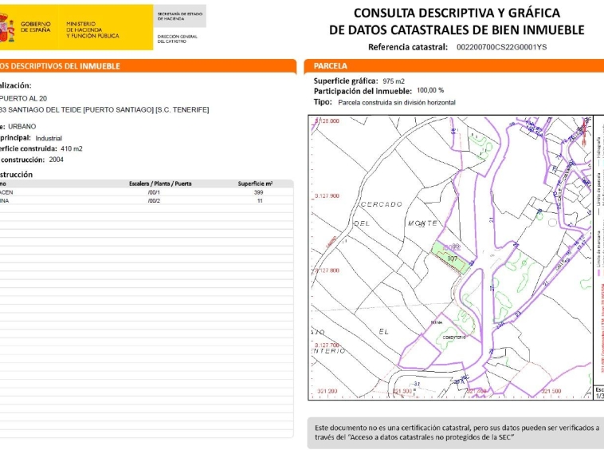Select the Participación del inmueble 100,00 % value

pos(430,91)
